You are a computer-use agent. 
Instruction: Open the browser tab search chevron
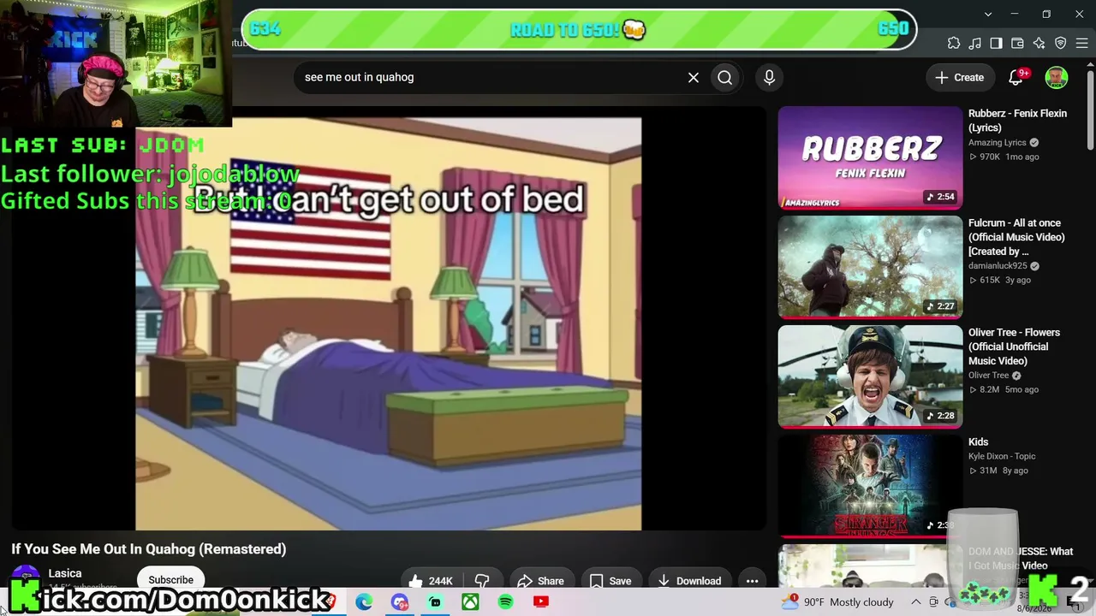pos(988,15)
